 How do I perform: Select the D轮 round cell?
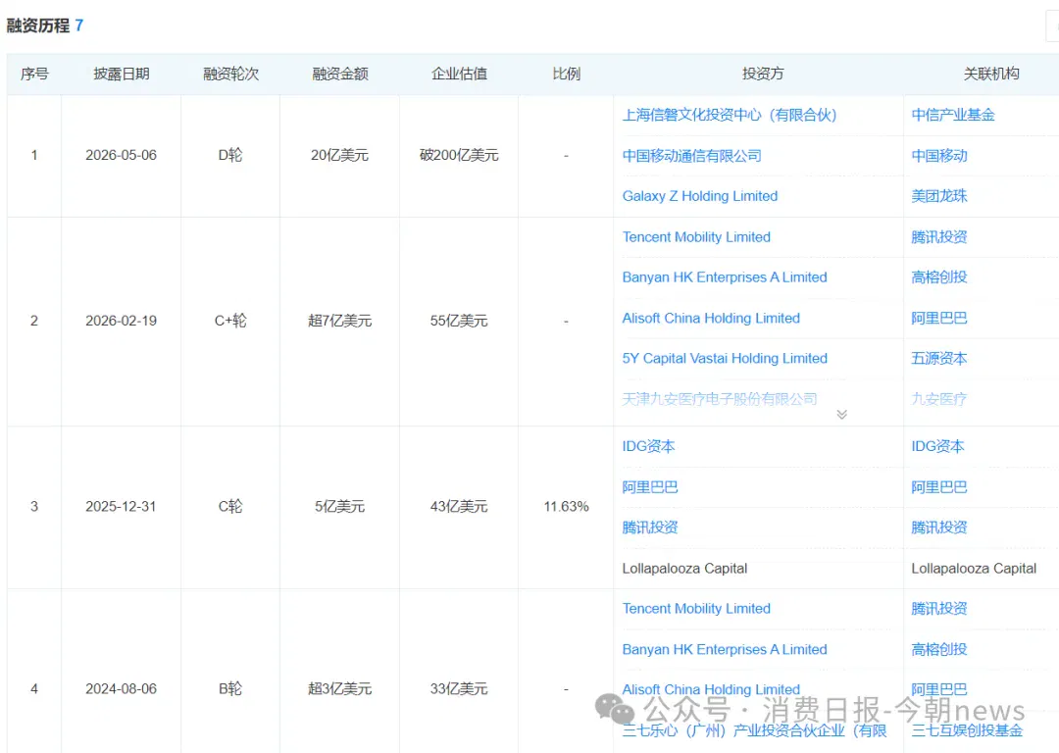pyautogui.click(x=230, y=155)
